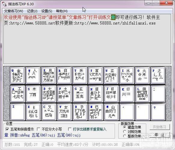Click the semicolon key on the keyboard
The width and height of the screenshot is (175, 150).
158,94
